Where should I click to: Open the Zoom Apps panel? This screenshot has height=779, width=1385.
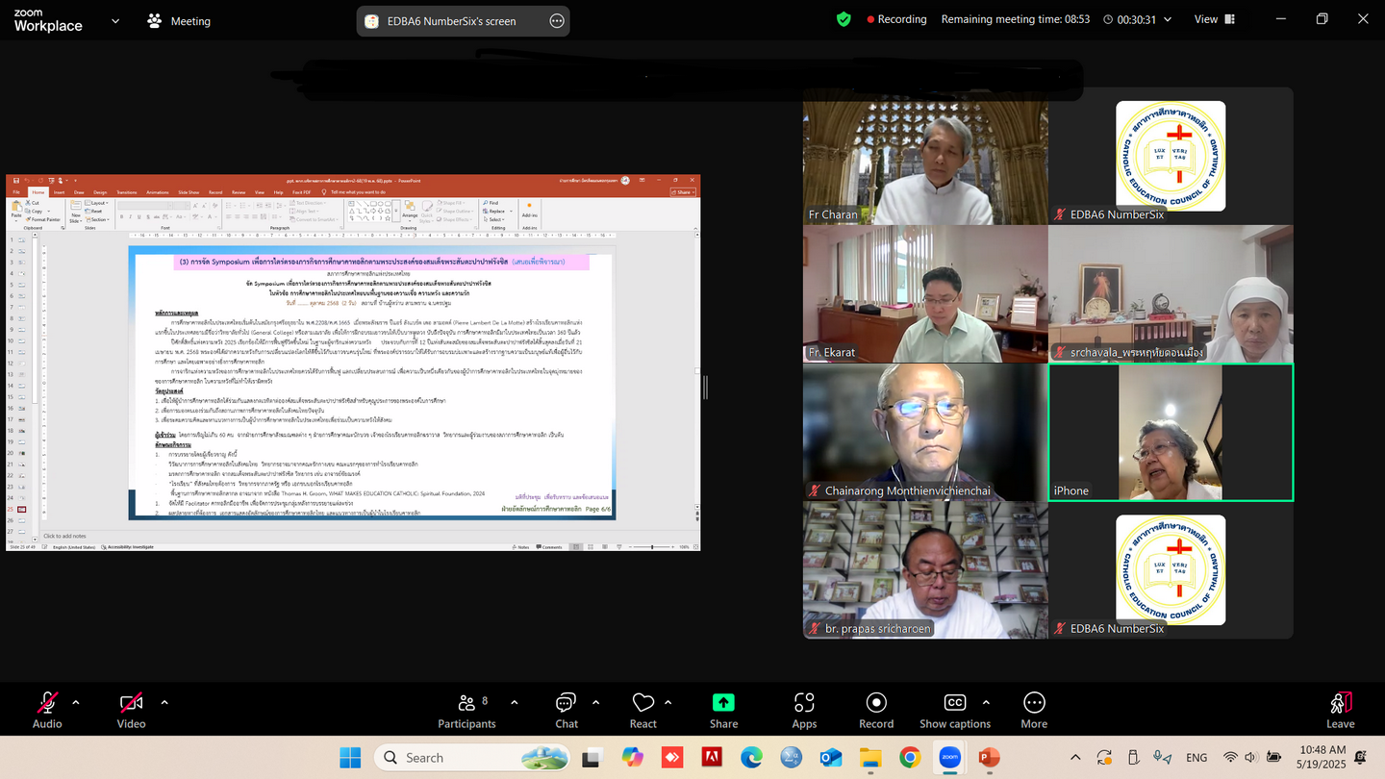click(804, 710)
